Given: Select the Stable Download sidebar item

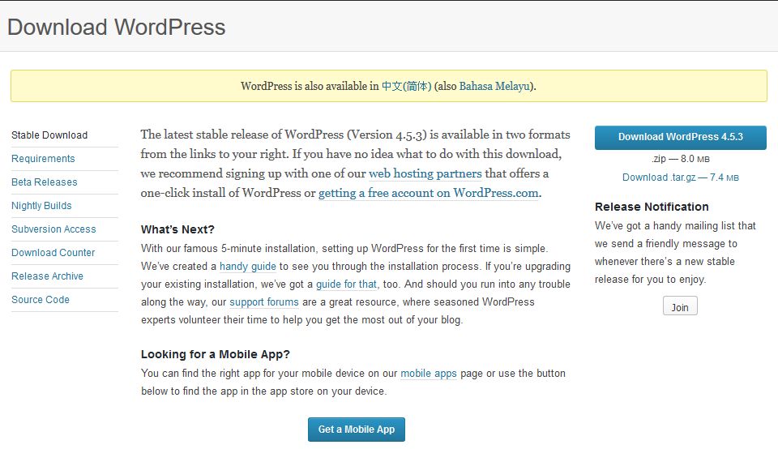Looking at the screenshot, I should click(x=49, y=135).
